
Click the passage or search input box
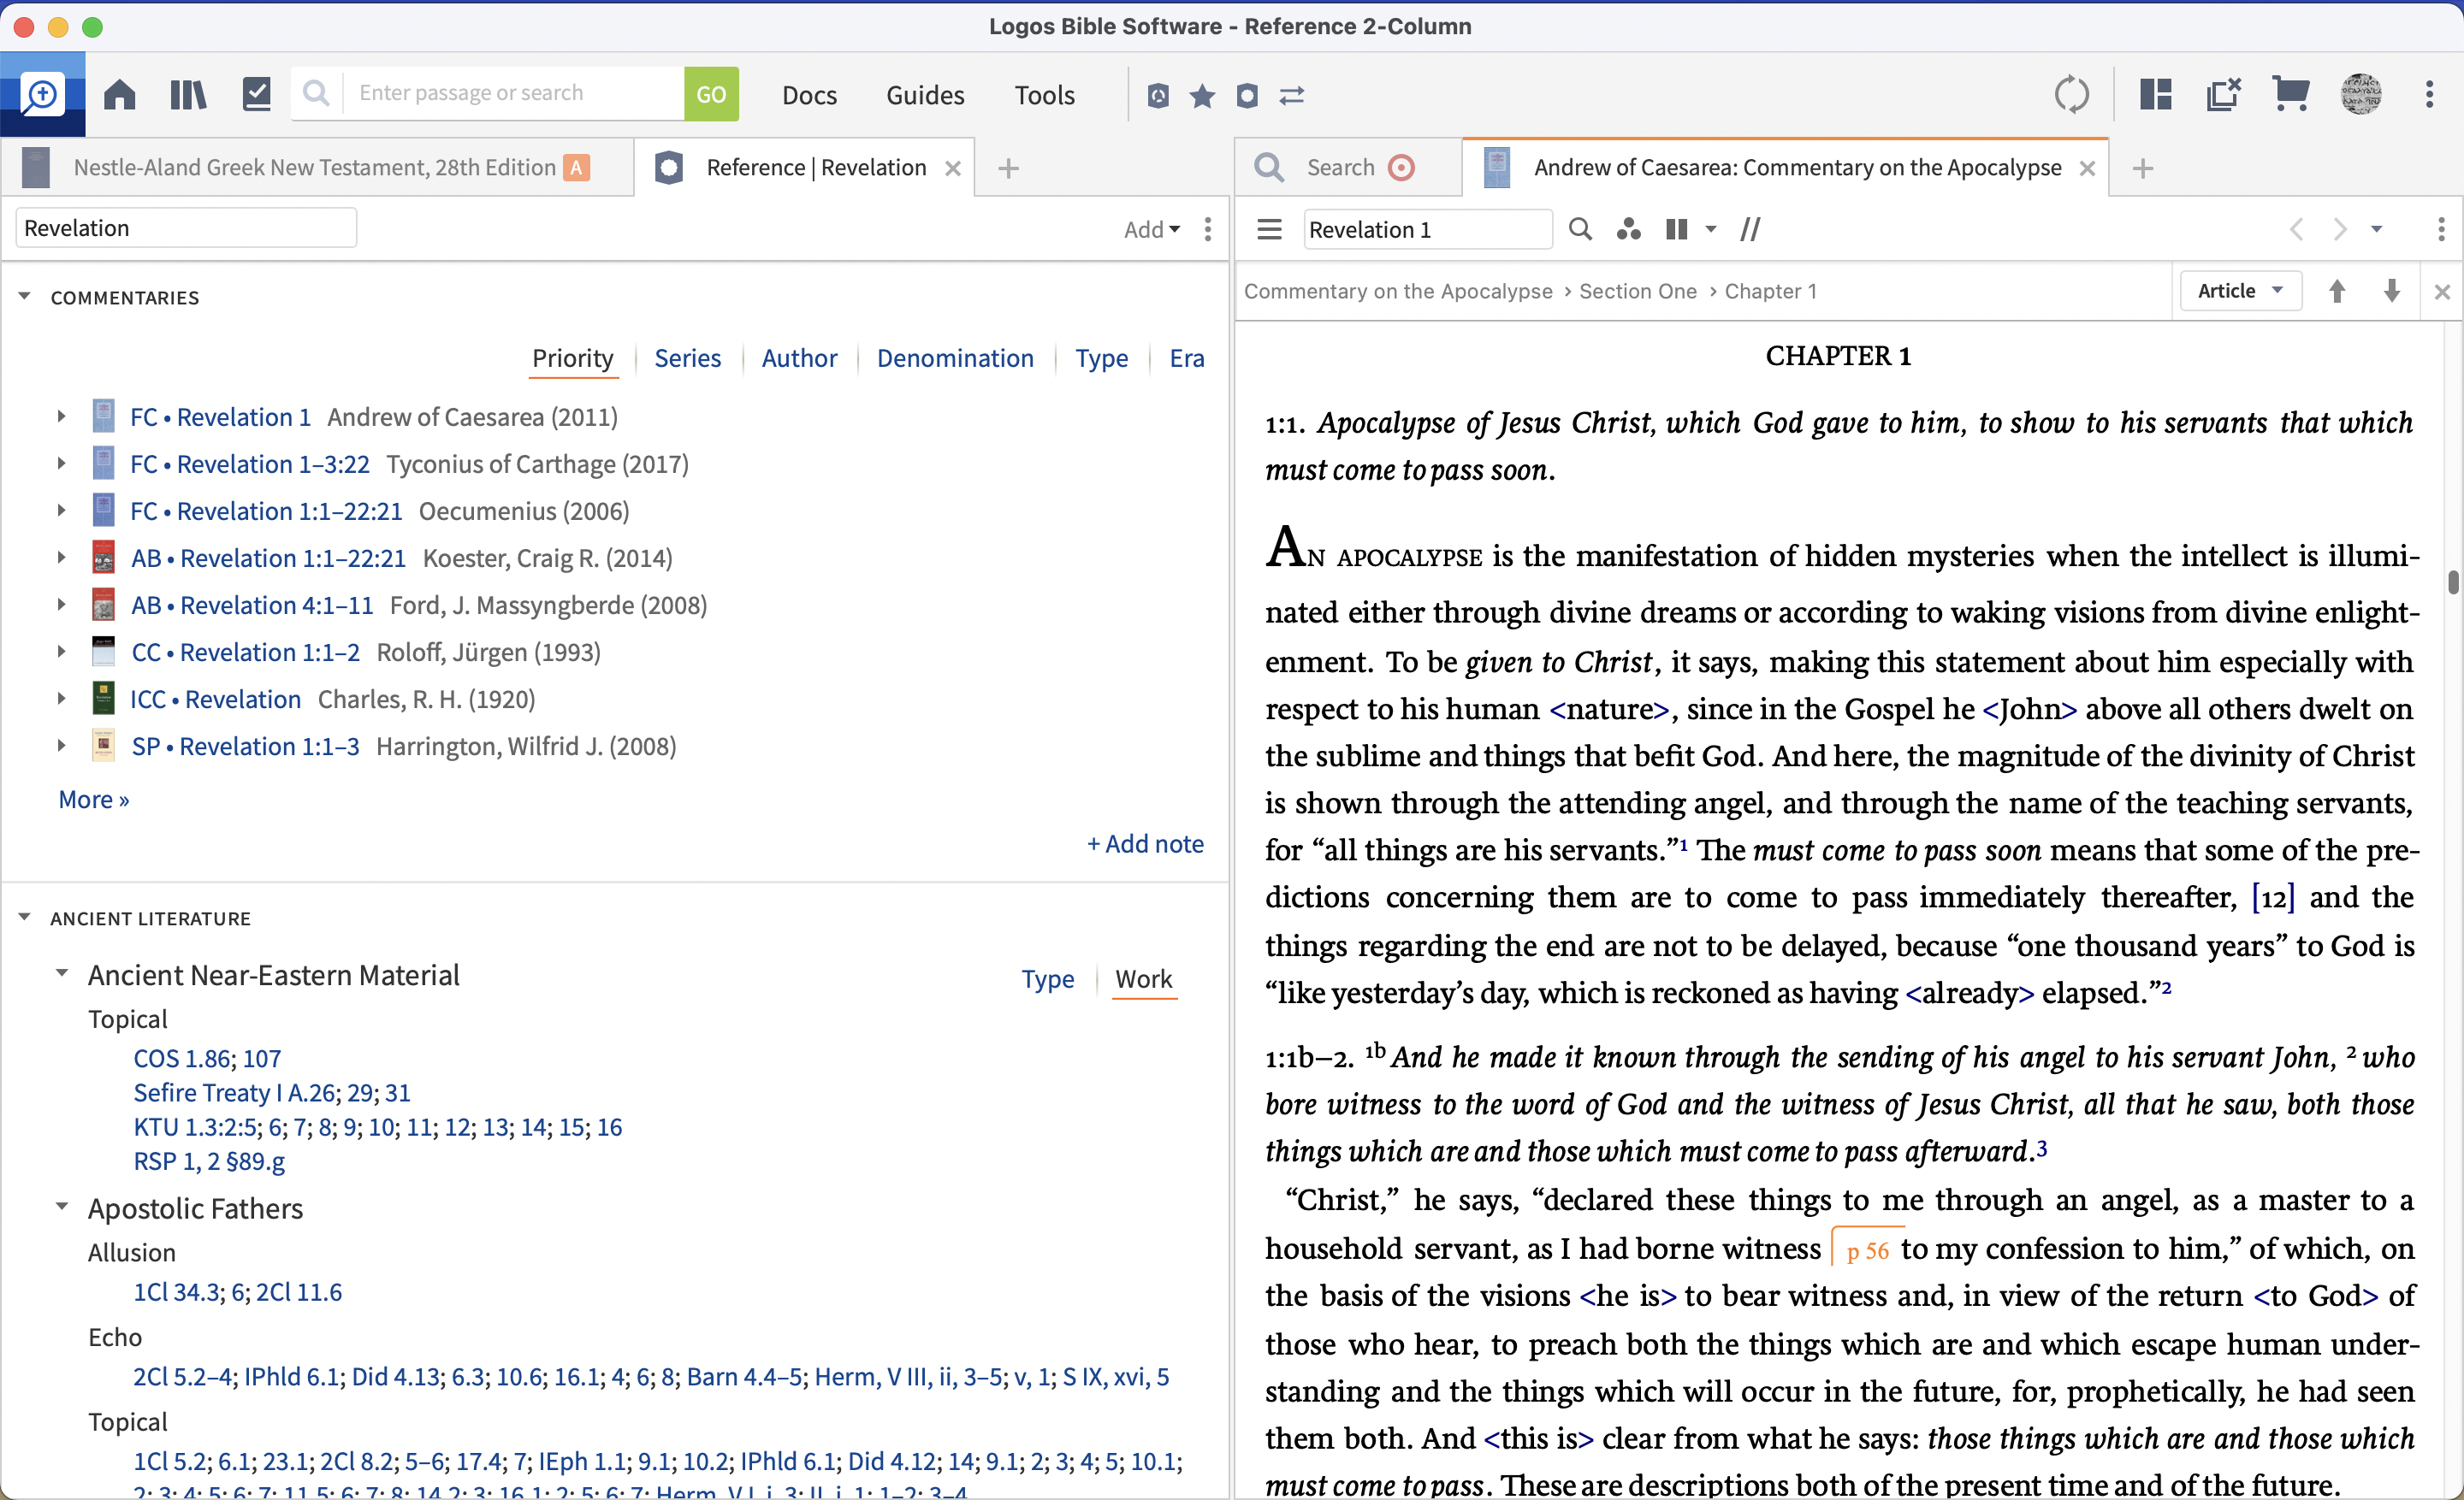510,93
